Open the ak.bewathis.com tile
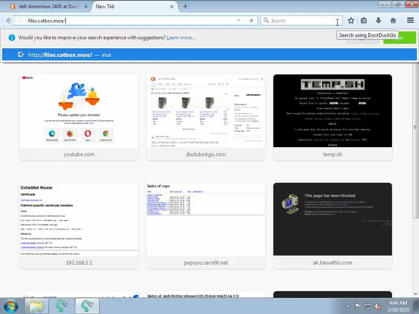The image size is (419, 314). 332,226
